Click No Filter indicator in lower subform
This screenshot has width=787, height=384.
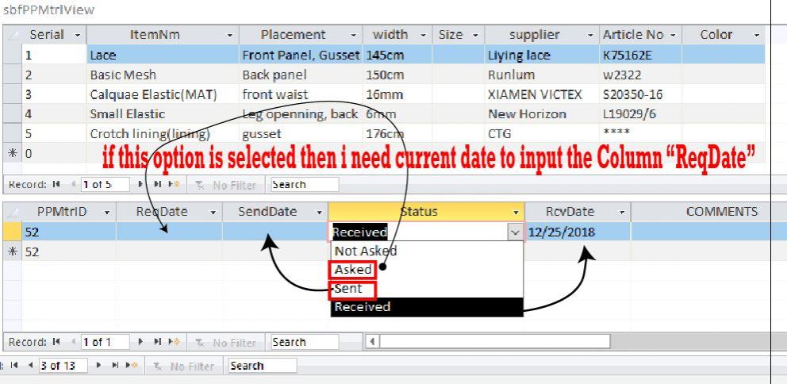226,342
